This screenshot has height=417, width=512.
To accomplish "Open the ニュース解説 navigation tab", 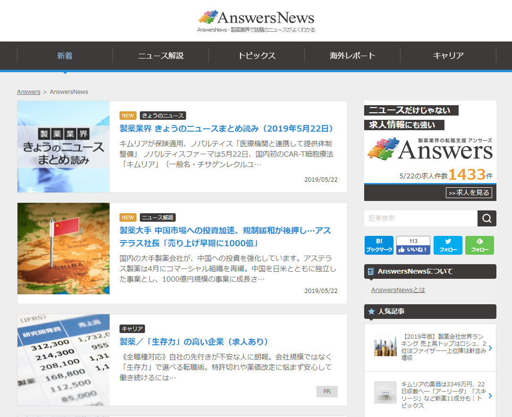I will (161, 56).
